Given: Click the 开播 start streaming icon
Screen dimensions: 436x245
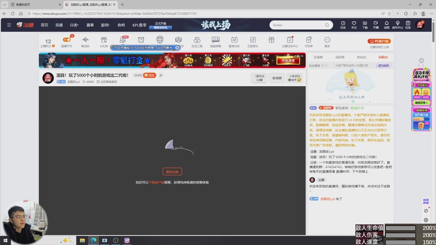Looking at the screenshot, I should (x=376, y=25).
